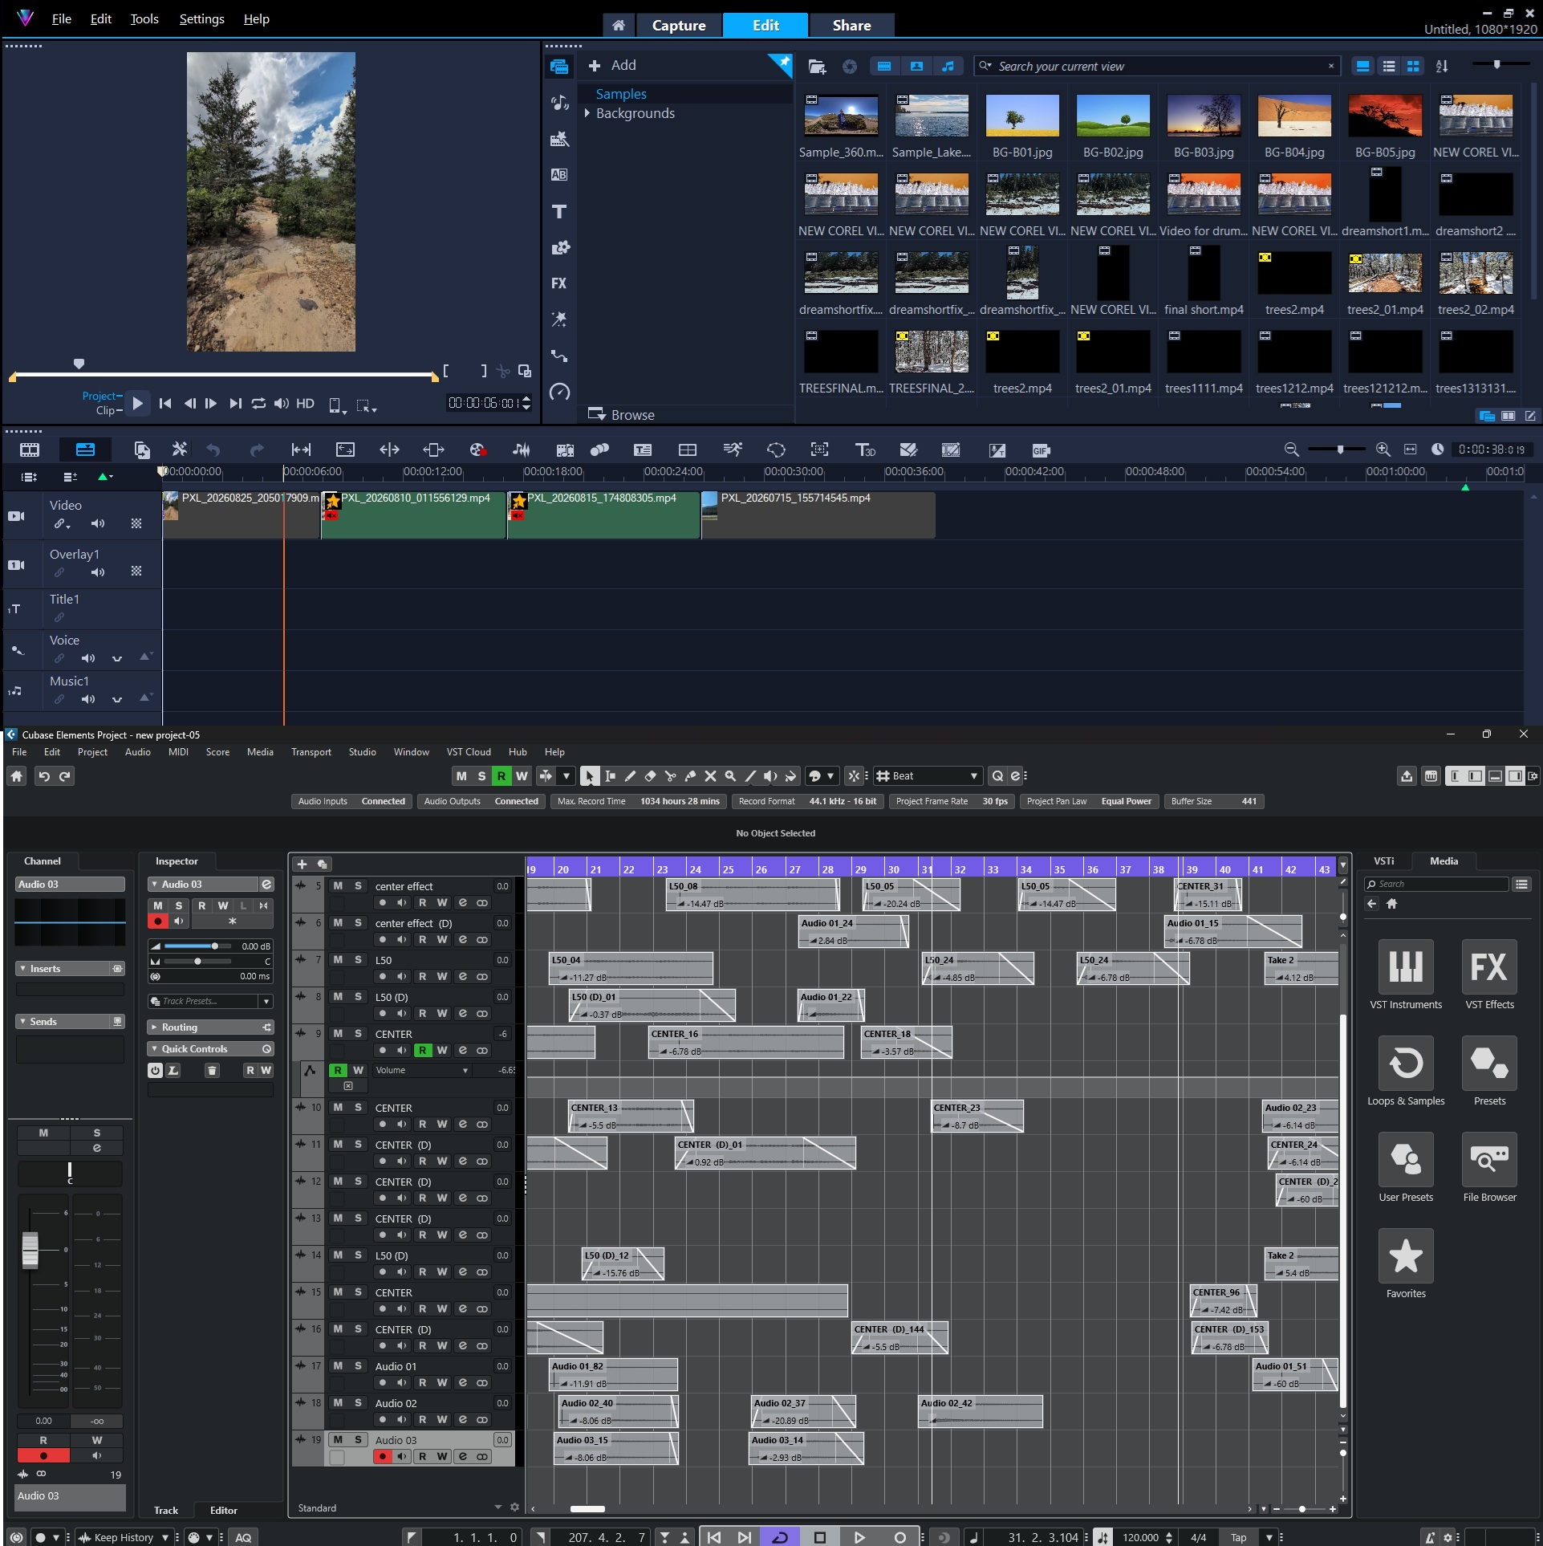Open the FX filter library in VideoStudio

click(x=559, y=283)
